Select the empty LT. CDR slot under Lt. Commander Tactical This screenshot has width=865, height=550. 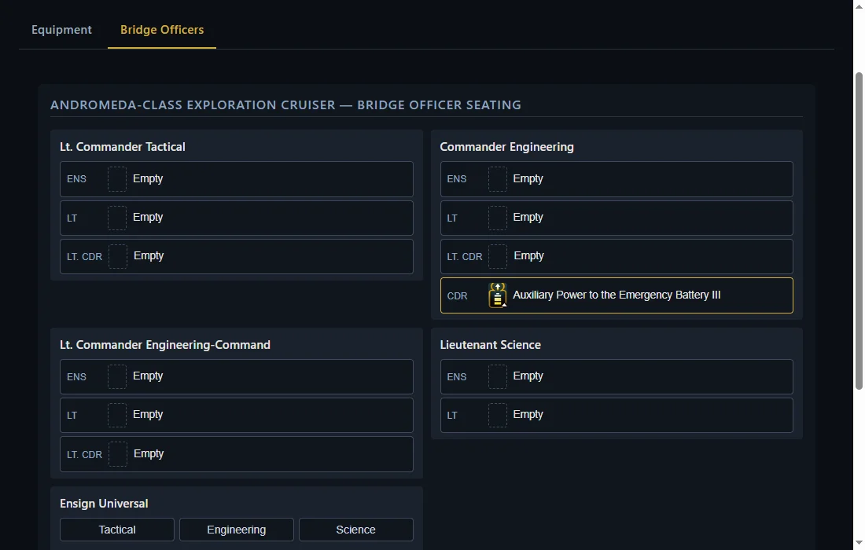coord(236,256)
